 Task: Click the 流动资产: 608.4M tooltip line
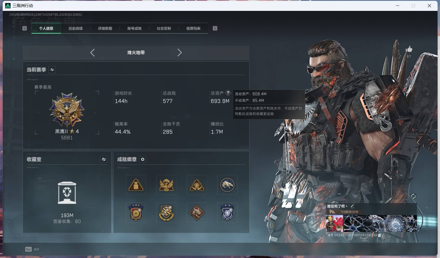pyautogui.click(x=251, y=94)
